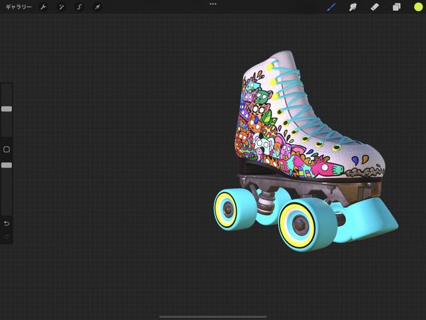Open the yellow-green active color swatch

[418, 7]
